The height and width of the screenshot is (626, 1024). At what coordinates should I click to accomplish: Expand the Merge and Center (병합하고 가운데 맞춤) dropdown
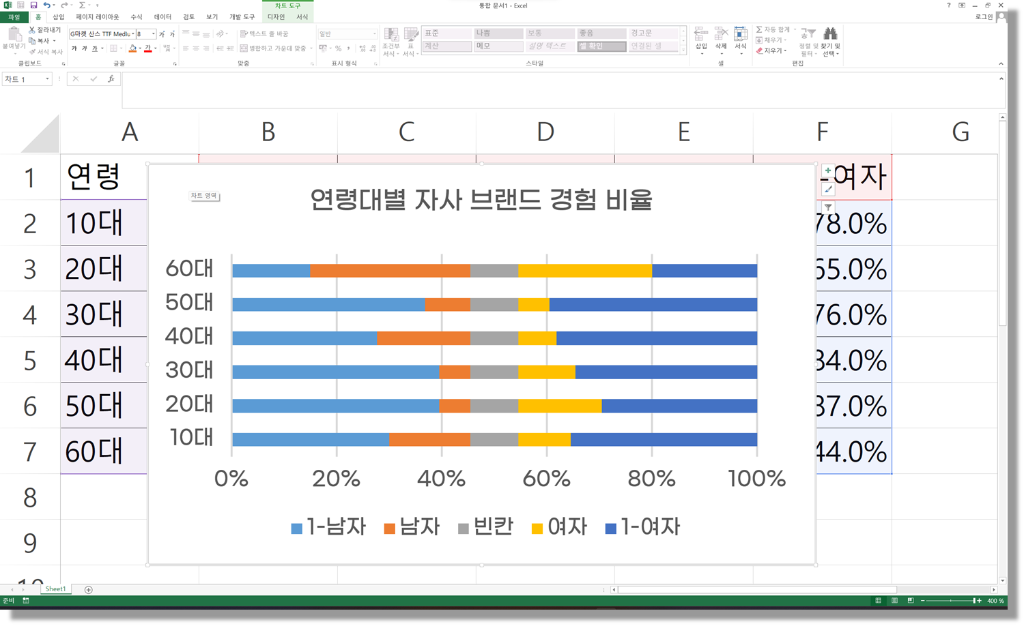[311, 48]
